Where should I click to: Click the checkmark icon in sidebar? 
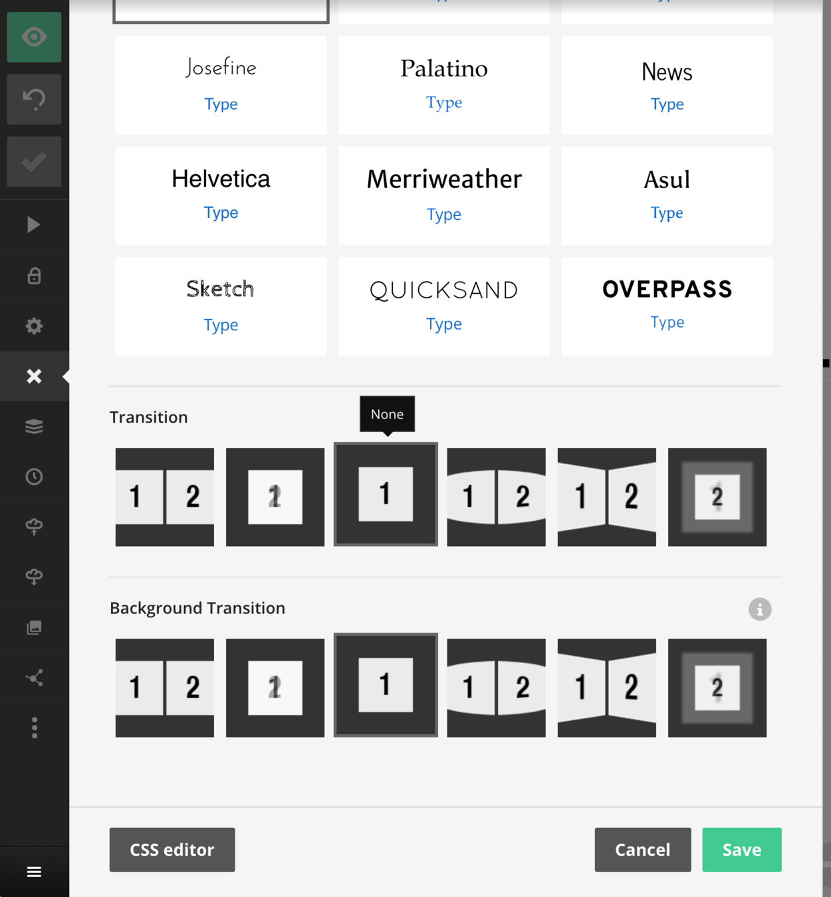coord(34,162)
